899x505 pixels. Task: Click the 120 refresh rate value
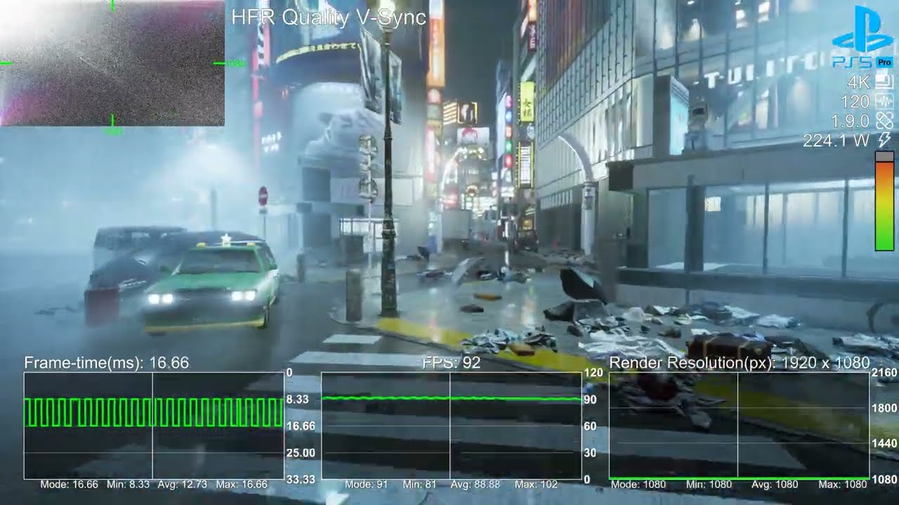coord(855,102)
